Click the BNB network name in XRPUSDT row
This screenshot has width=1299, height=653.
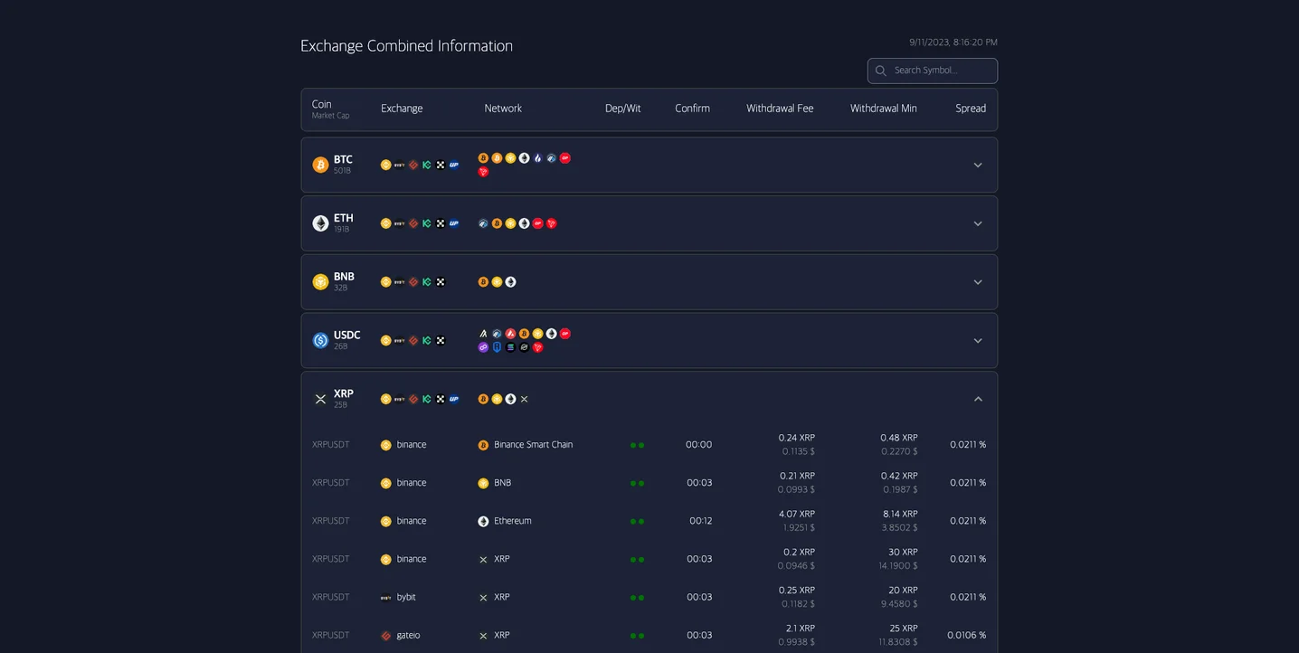(503, 483)
